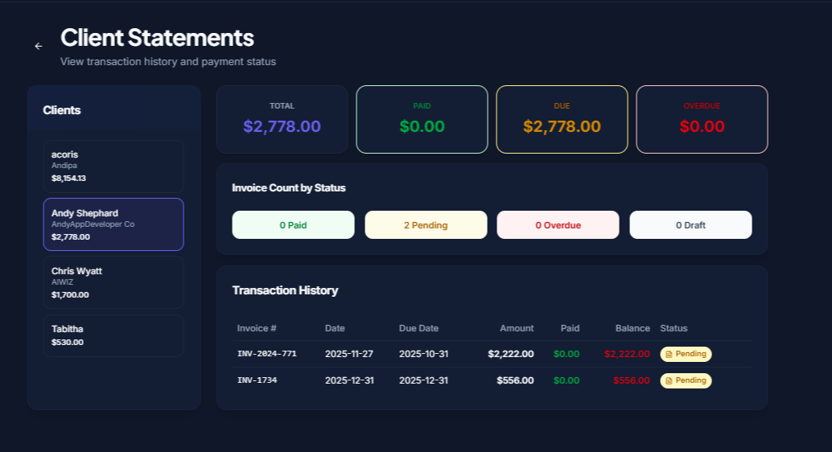The width and height of the screenshot is (832, 452).
Task: Choose the Tabitha client entry
Action: point(113,335)
